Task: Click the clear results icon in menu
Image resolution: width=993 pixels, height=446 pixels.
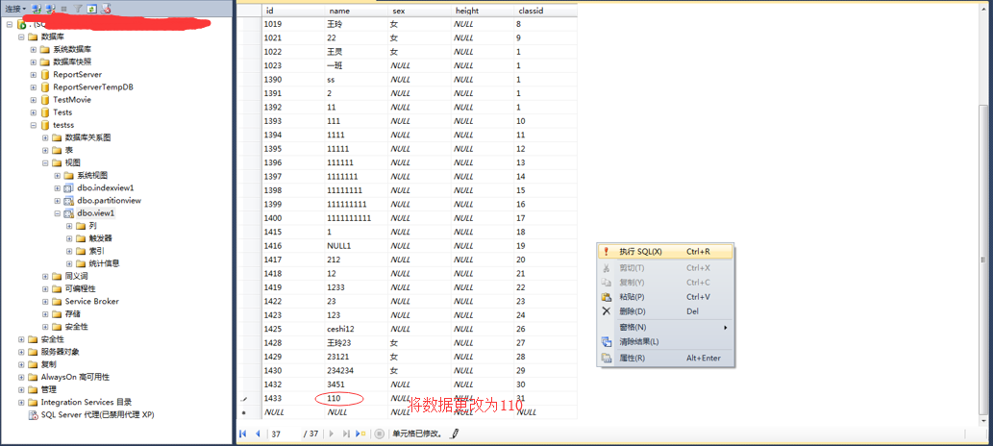Action: (x=606, y=342)
